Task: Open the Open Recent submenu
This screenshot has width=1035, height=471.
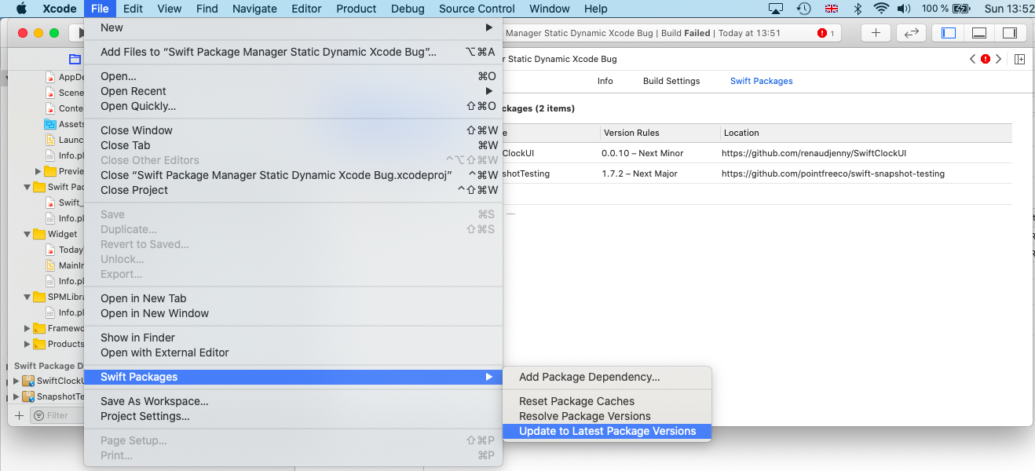Action: point(294,91)
